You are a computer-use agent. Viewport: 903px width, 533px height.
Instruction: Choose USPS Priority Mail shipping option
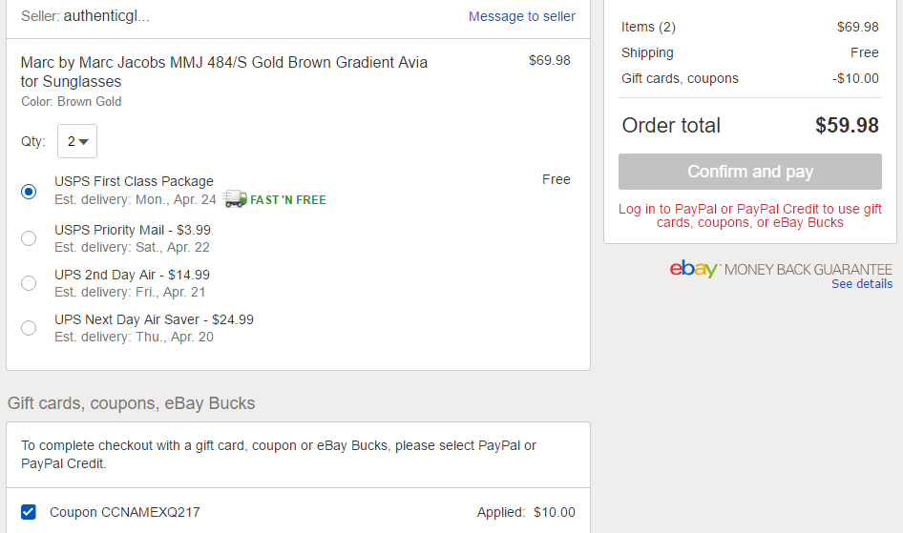(x=29, y=238)
